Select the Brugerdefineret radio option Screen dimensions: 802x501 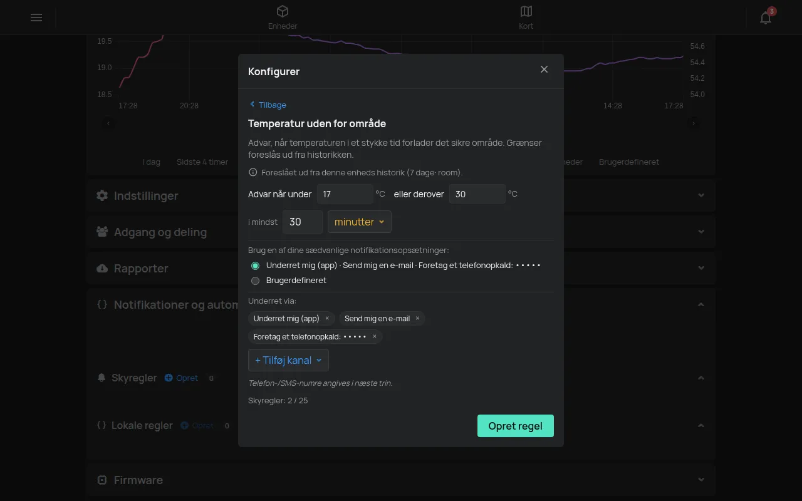255,281
